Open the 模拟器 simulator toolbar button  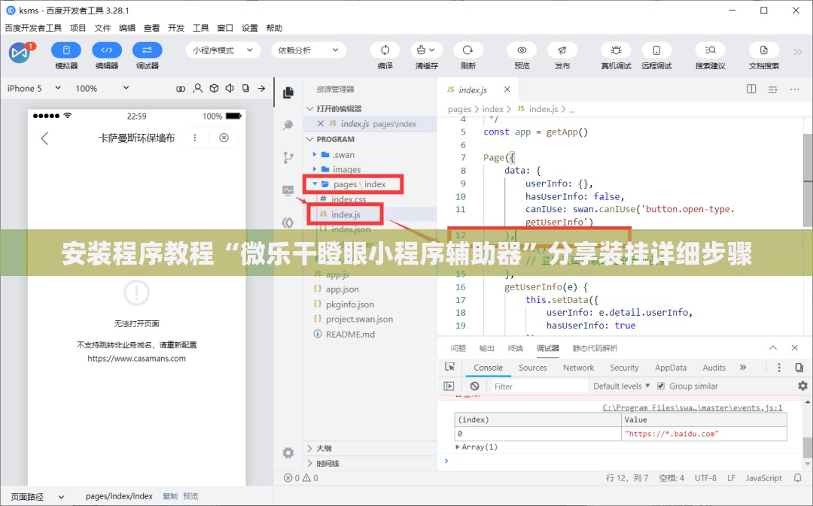click(x=65, y=50)
